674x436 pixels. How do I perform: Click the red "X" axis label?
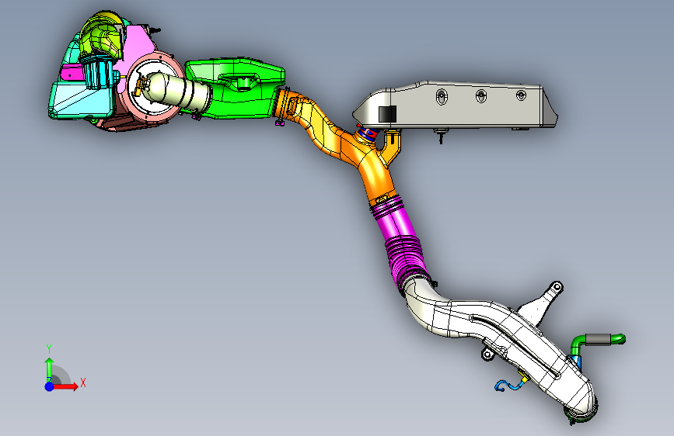pyautogui.click(x=83, y=382)
